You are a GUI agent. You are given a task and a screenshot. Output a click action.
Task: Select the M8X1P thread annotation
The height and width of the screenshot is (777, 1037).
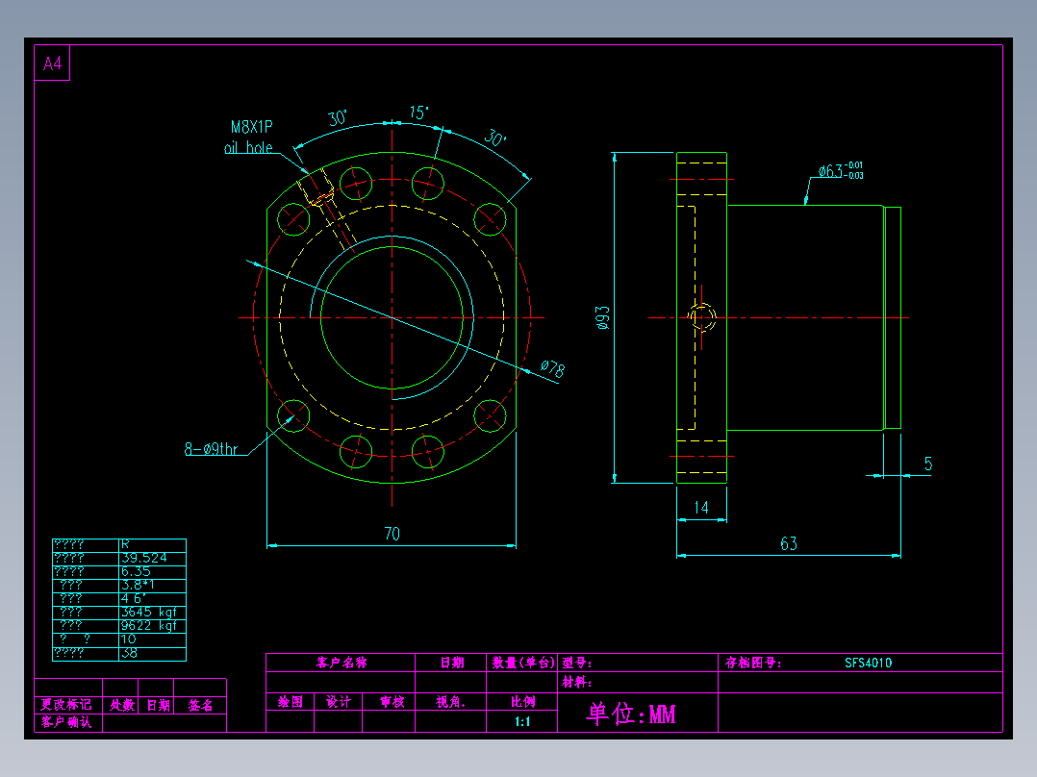pyautogui.click(x=251, y=127)
